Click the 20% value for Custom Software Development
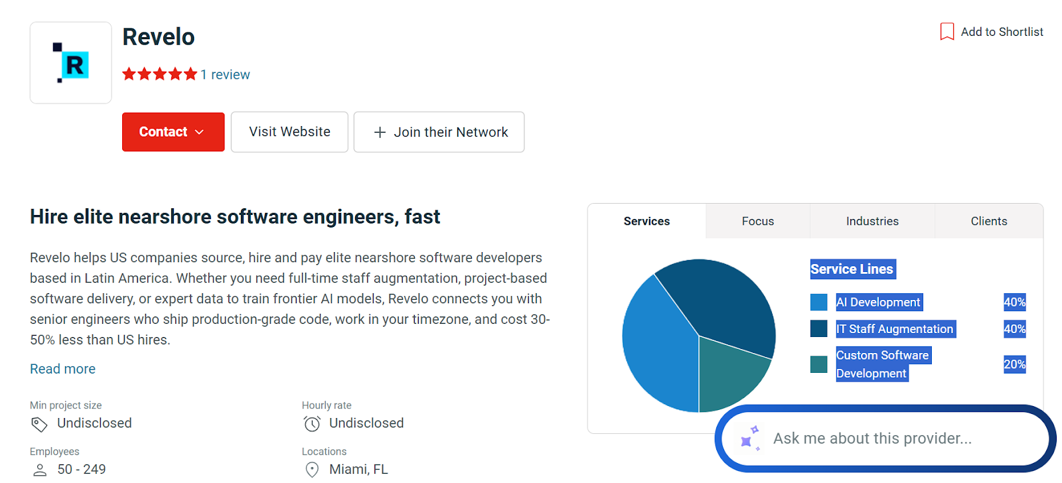 tap(1014, 364)
